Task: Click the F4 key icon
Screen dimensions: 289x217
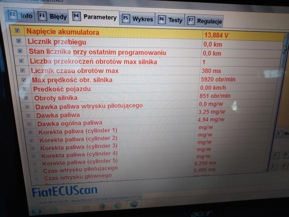Action: 76,16
